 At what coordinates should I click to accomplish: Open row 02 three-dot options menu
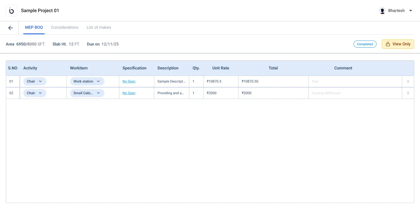408,93
